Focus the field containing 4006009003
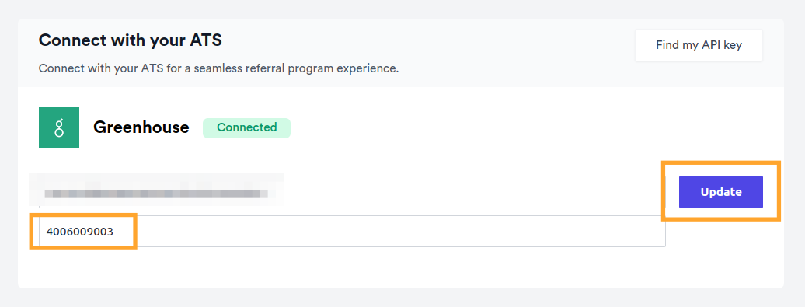 point(352,232)
